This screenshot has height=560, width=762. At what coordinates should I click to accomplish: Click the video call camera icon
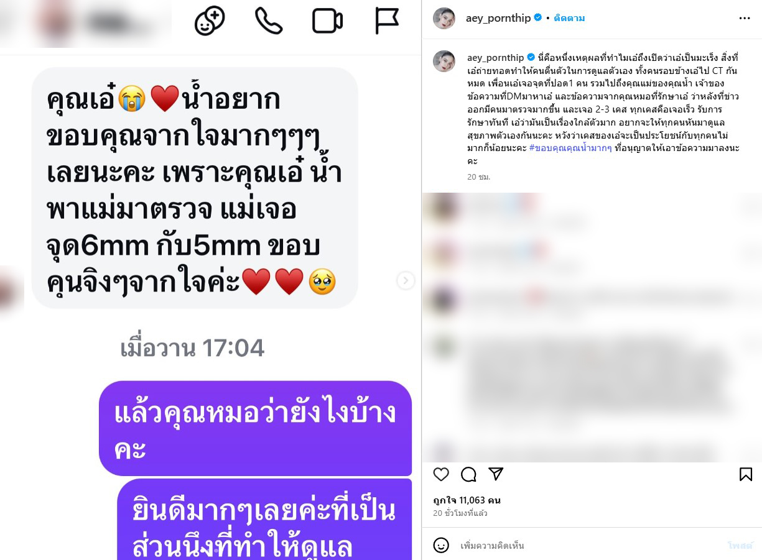pos(327,21)
